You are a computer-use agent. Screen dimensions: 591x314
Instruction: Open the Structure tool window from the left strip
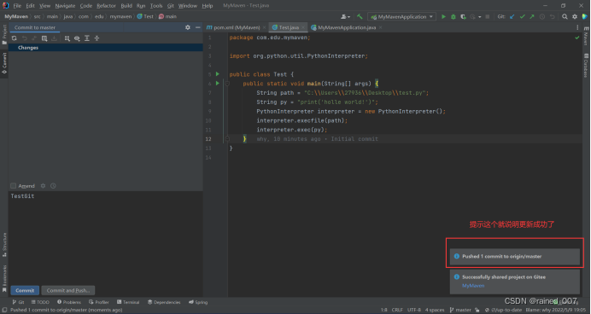[x=4, y=245]
